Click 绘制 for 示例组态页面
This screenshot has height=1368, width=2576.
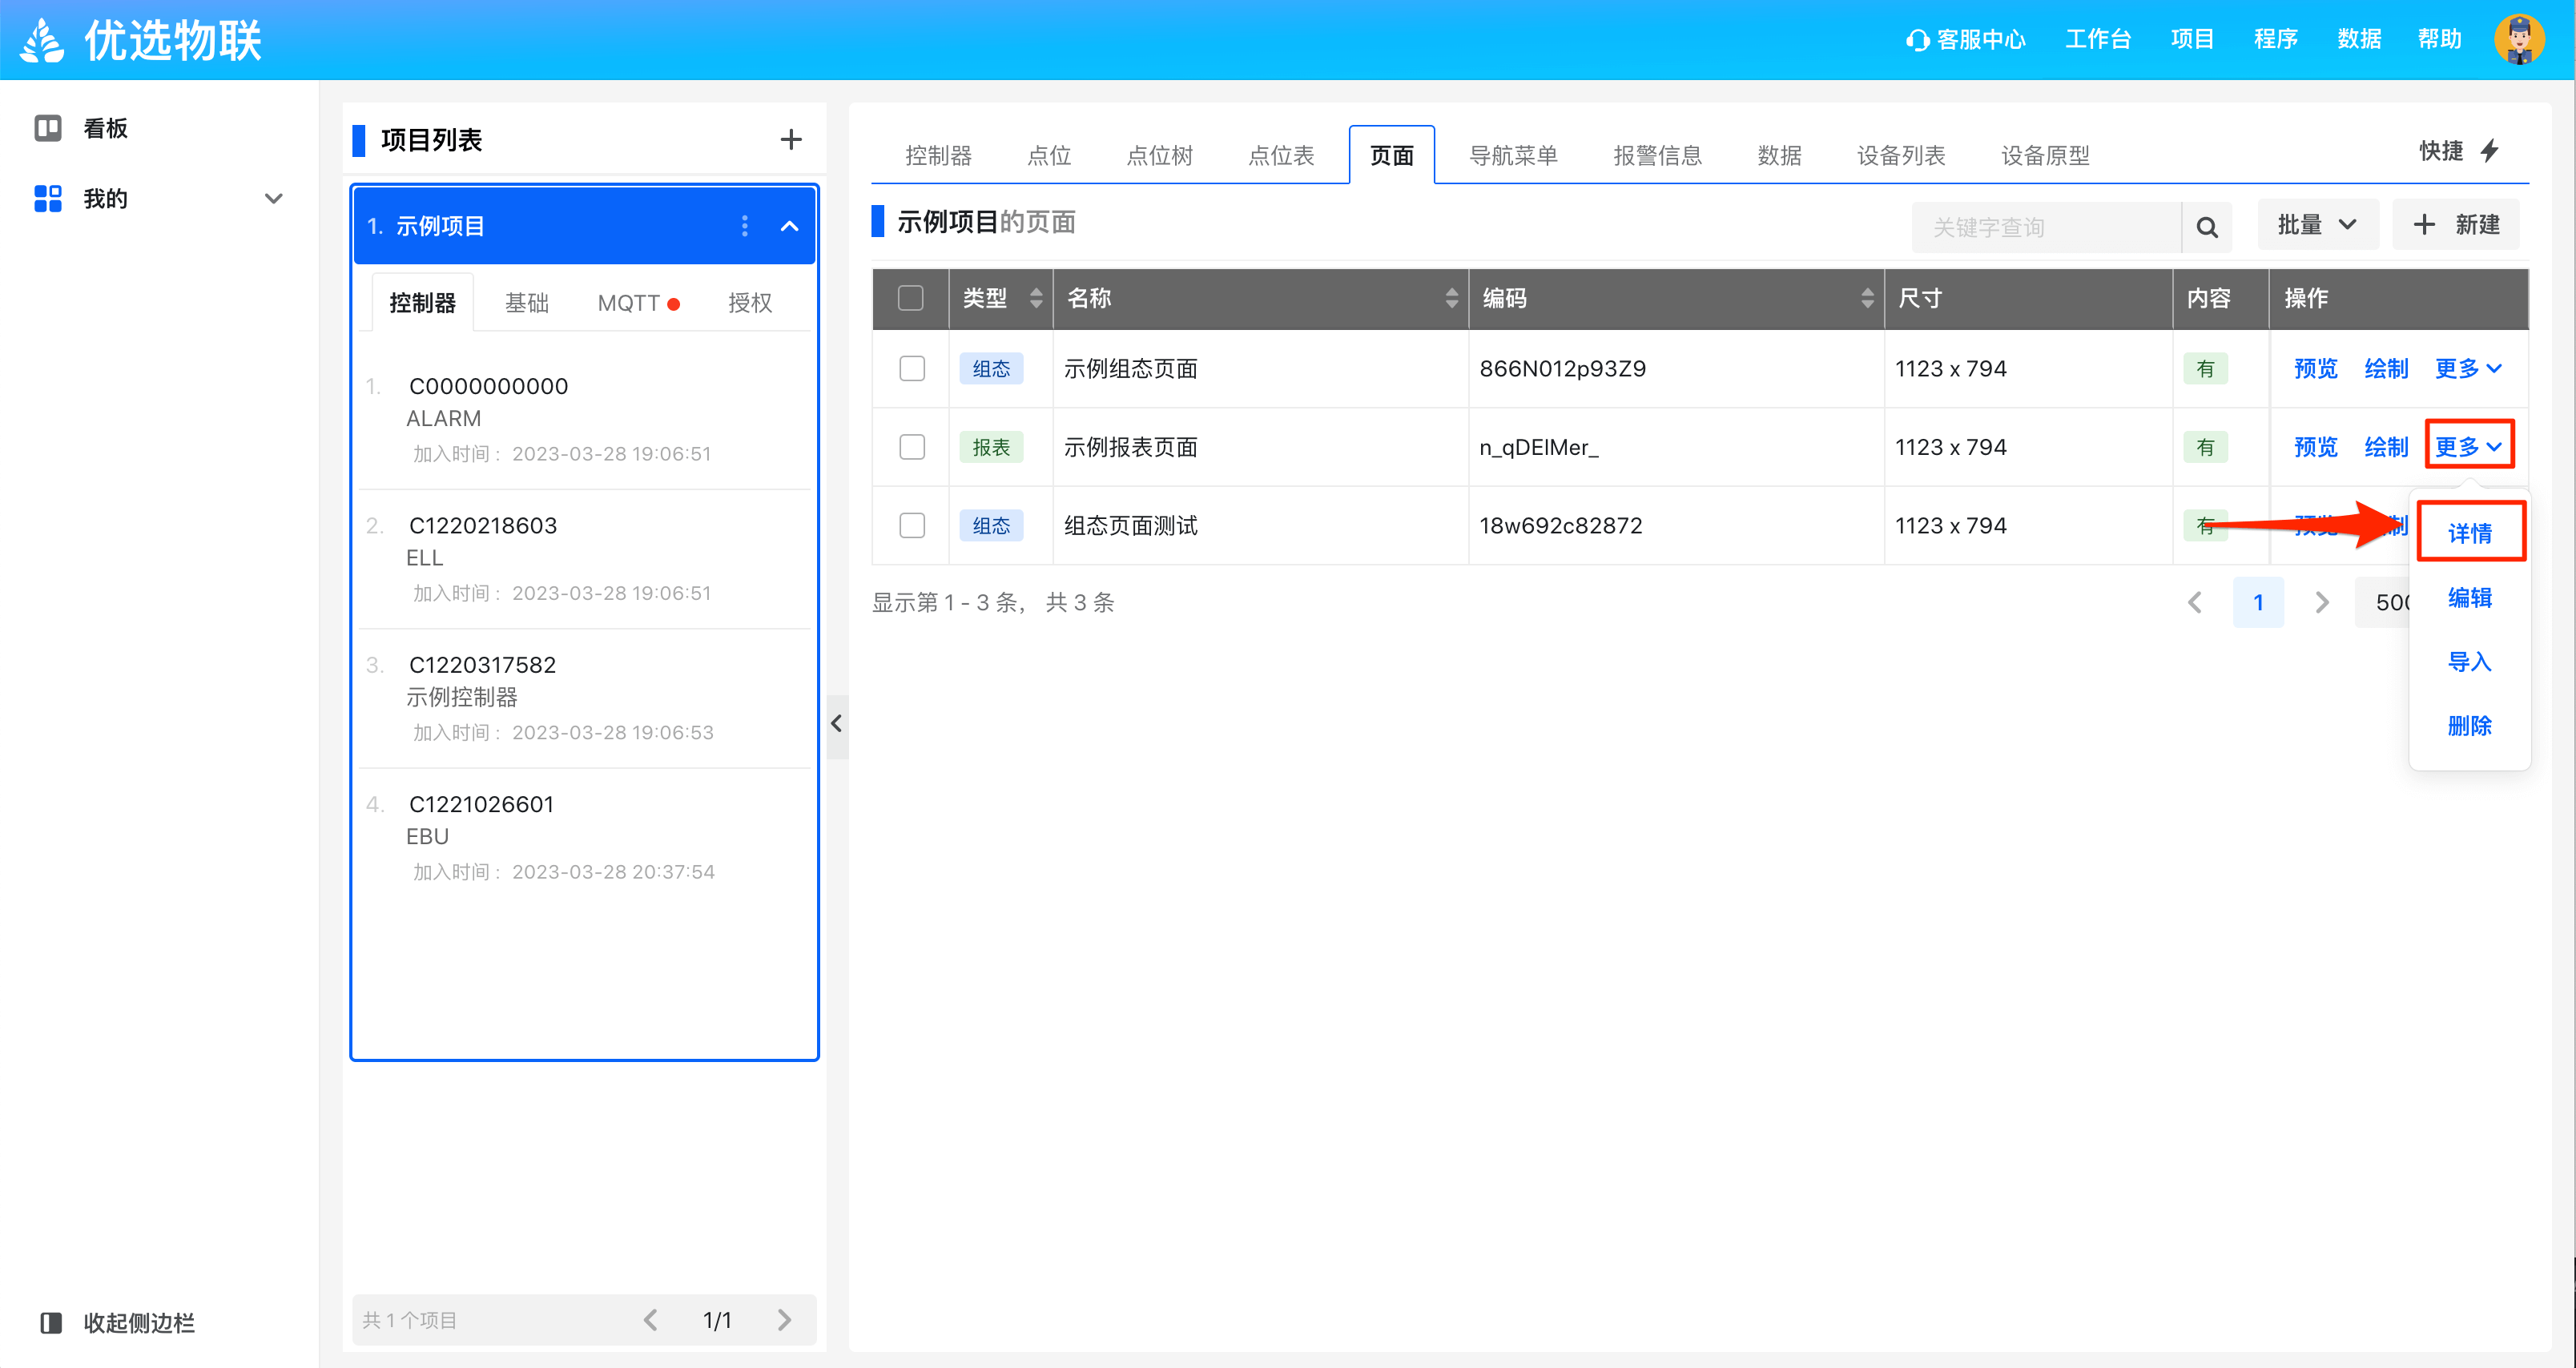[2386, 368]
